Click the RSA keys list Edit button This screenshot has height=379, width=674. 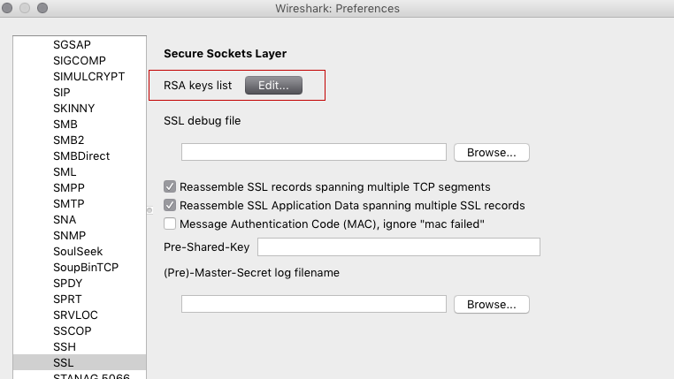tap(273, 86)
